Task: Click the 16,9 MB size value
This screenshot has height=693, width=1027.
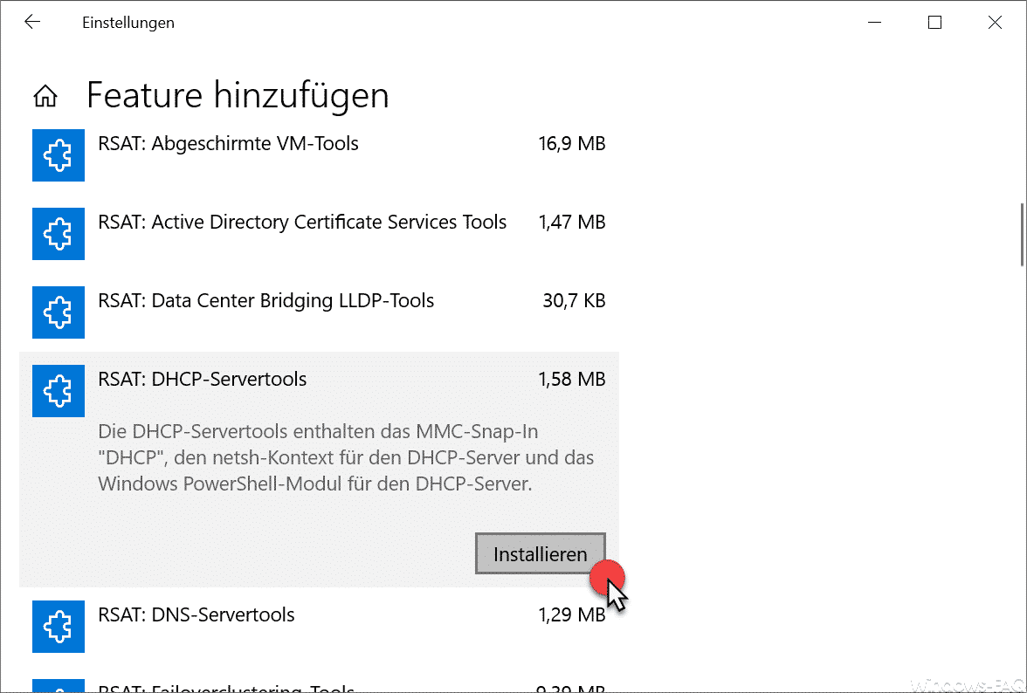Action: (x=572, y=143)
